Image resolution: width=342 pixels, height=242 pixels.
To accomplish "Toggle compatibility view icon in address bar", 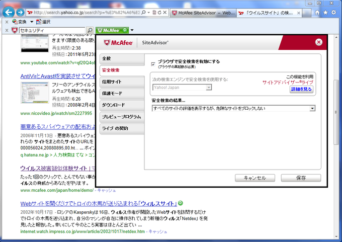I will coord(154,13).
